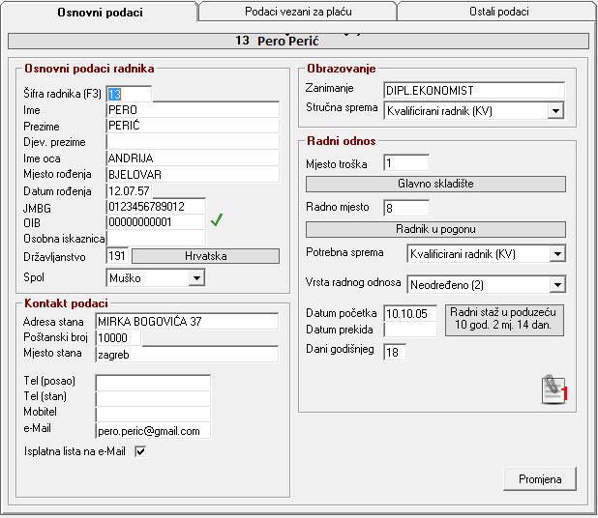Click the Datum prekida field

(x=410, y=330)
